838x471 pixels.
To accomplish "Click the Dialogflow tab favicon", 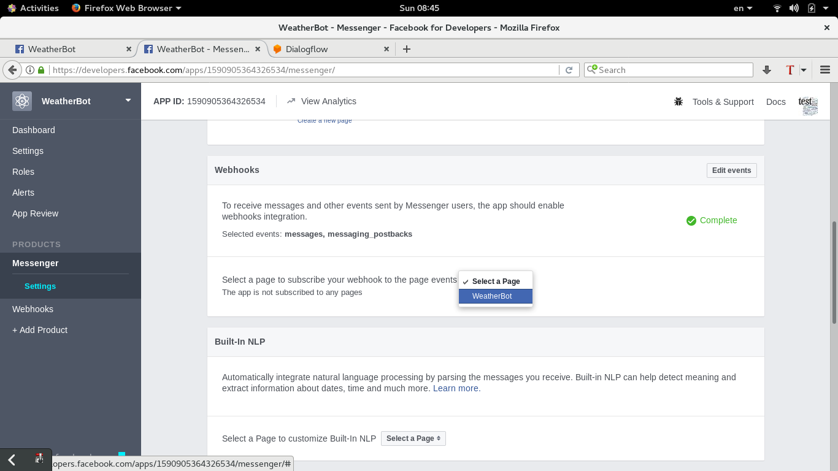I will [x=277, y=49].
